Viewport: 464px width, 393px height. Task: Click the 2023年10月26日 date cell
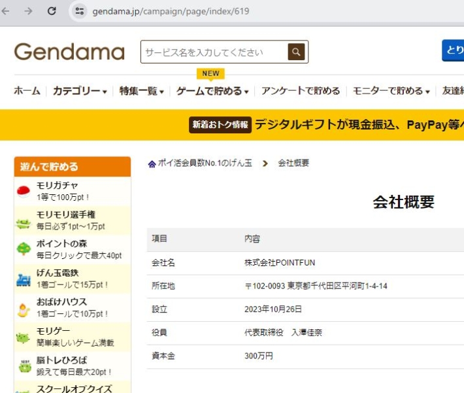(x=273, y=309)
